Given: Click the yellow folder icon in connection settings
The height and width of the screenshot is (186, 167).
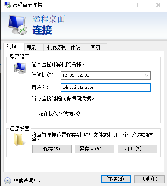Looking at the screenshot, I should (x=19, y=139).
